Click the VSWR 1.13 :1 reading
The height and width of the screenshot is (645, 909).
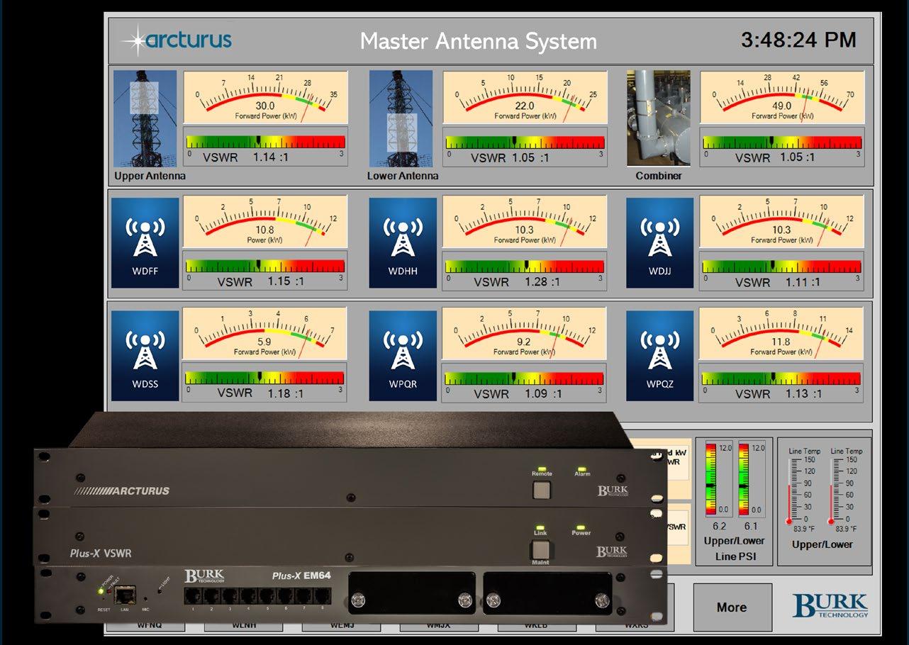point(778,393)
